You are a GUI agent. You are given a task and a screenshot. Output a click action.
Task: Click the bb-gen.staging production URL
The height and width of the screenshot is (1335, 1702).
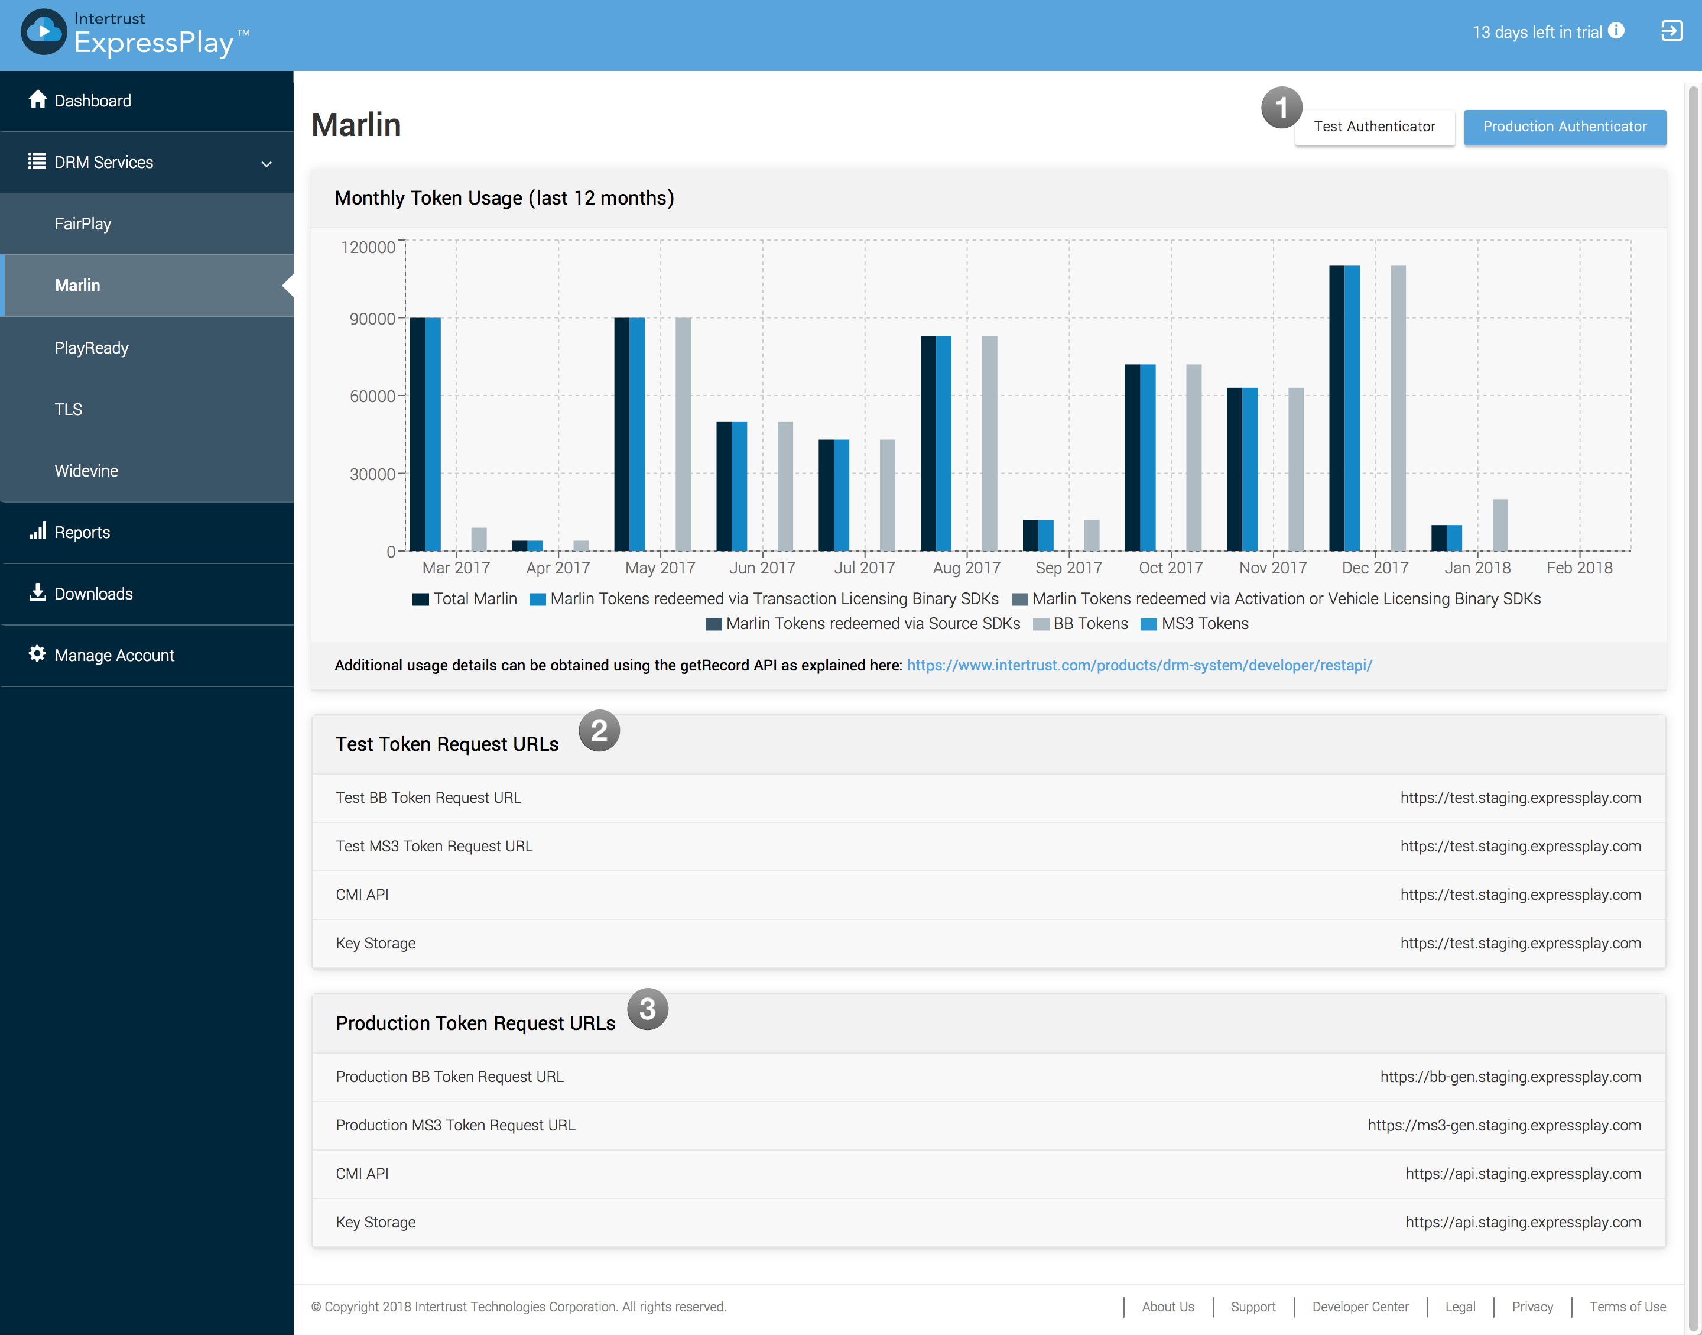point(1510,1077)
